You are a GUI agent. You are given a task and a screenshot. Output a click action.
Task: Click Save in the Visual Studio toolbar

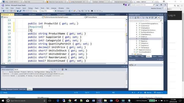point(18,11)
